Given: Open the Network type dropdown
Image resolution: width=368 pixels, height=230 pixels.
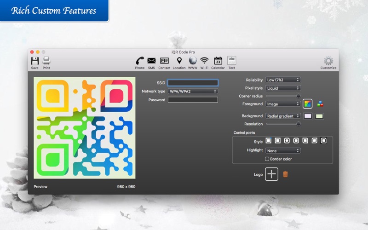Looking at the screenshot, I should point(193,91).
